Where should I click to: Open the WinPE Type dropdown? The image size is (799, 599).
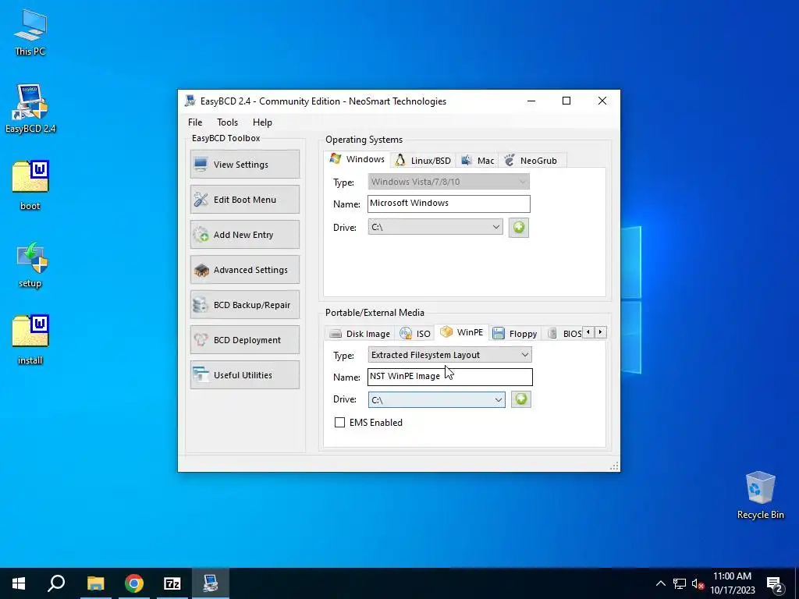point(450,355)
